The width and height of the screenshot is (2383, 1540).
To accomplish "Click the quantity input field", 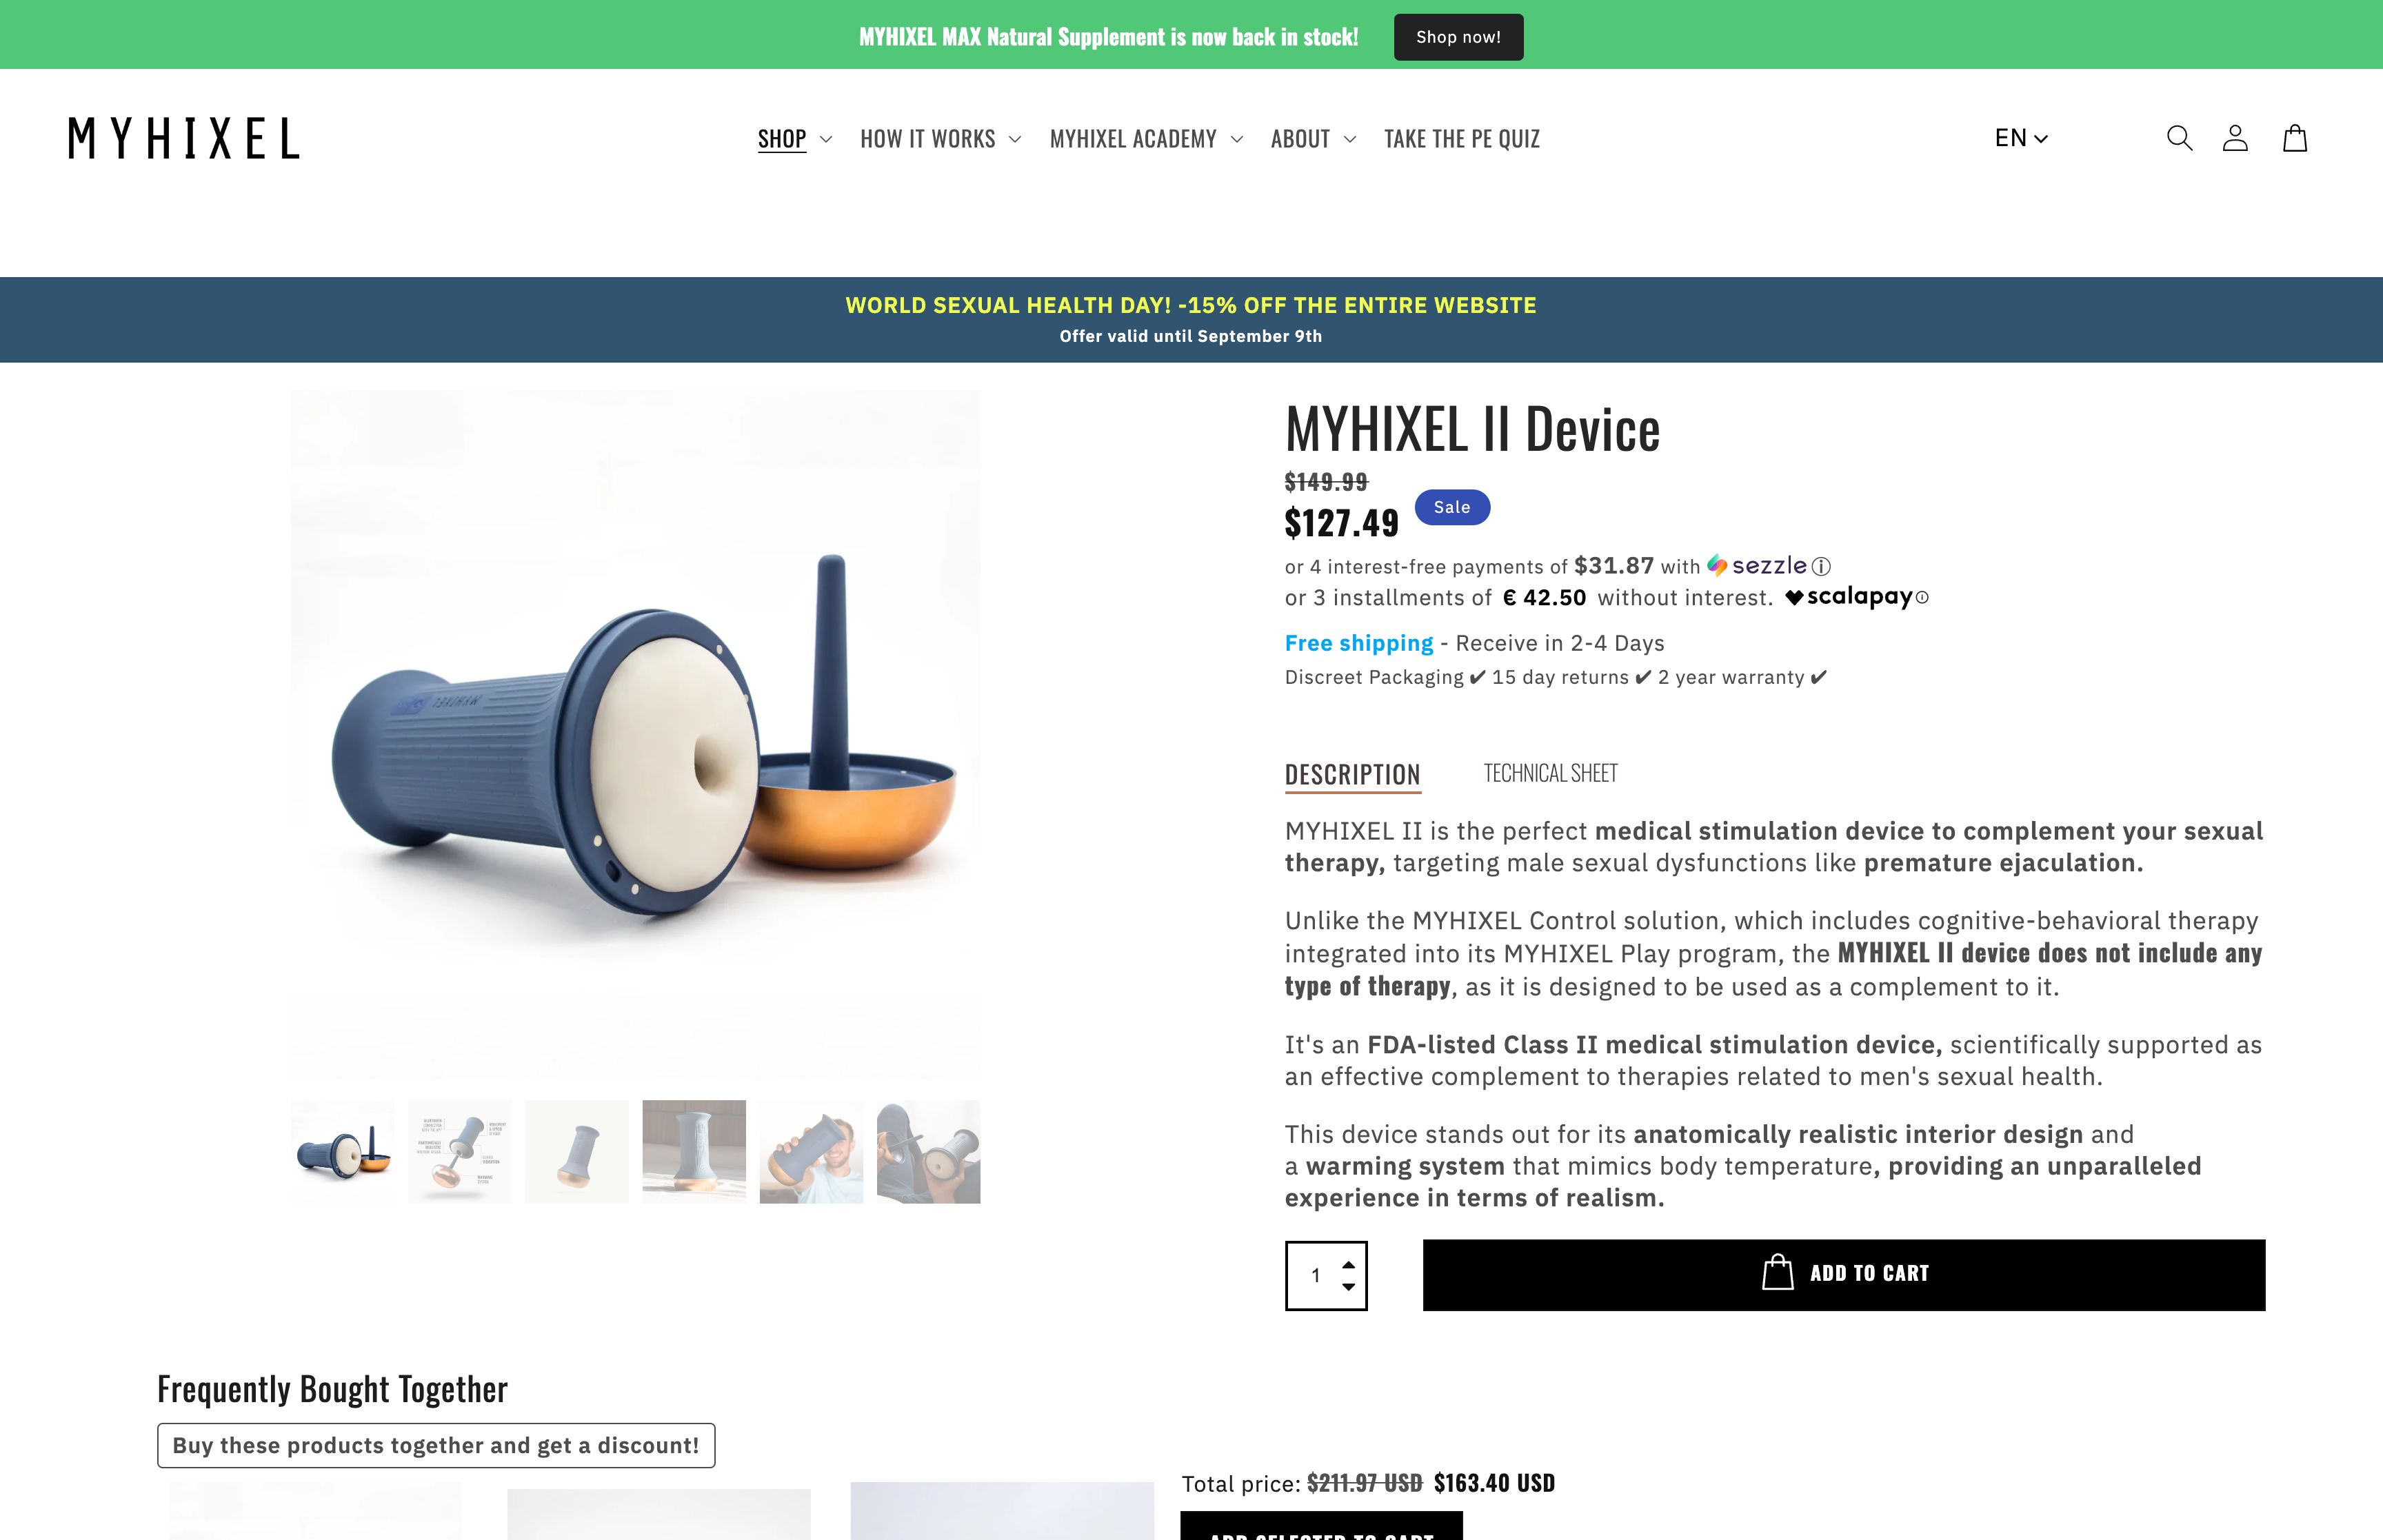I will tap(1316, 1276).
